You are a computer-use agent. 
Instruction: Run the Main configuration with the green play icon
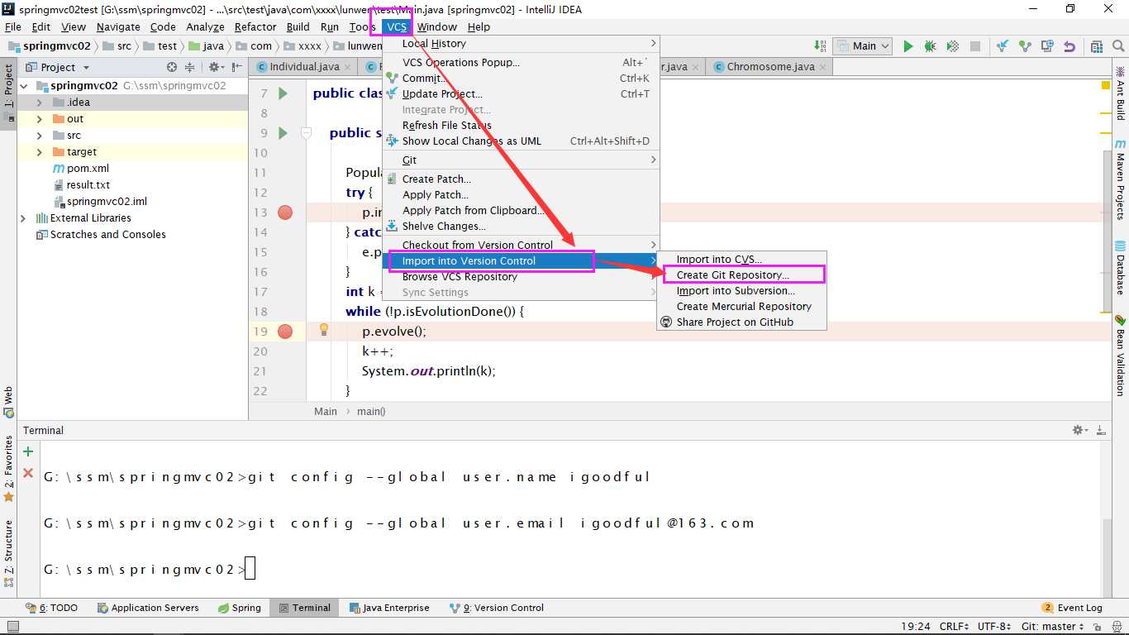(x=908, y=46)
